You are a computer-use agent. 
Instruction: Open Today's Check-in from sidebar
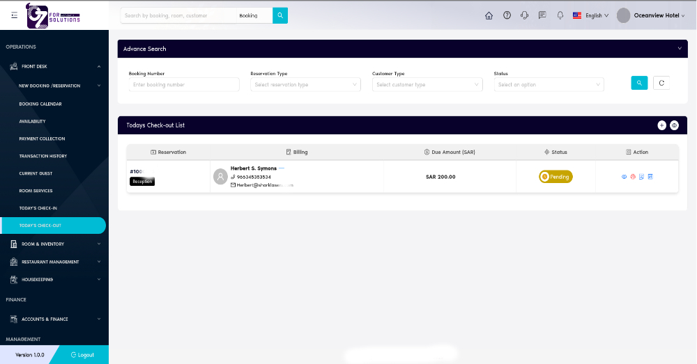(x=38, y=207)
